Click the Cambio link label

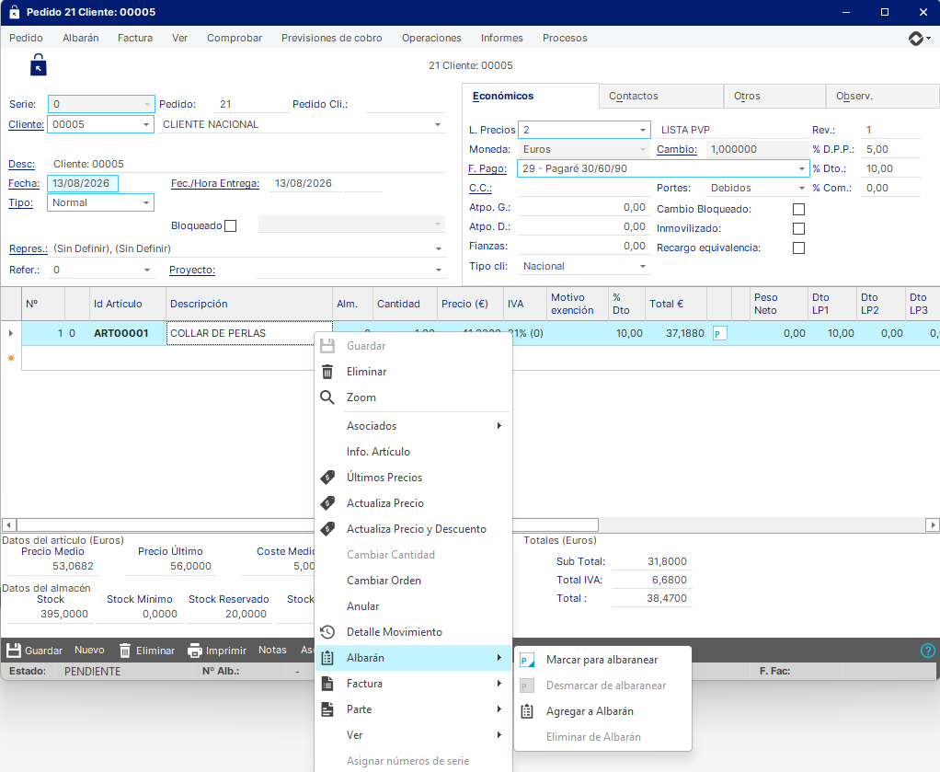[677, 149]
